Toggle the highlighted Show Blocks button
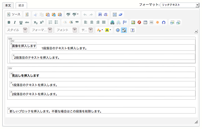 124,30
